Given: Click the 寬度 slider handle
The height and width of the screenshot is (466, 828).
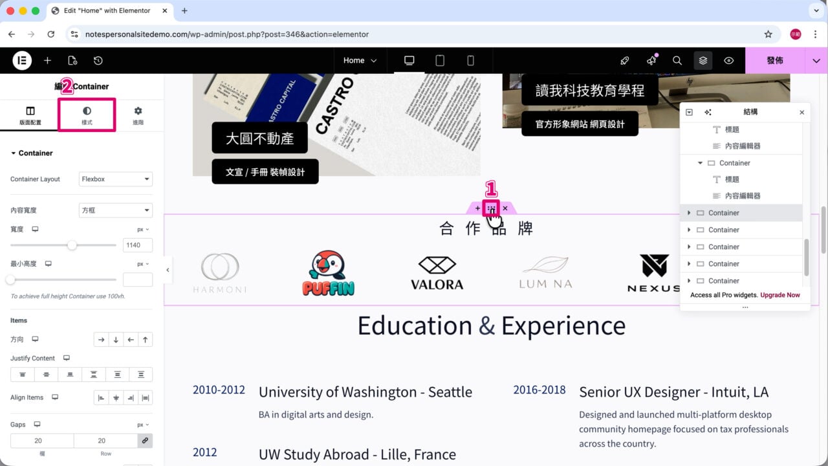Looking at the screenshot, I should 72,245.
